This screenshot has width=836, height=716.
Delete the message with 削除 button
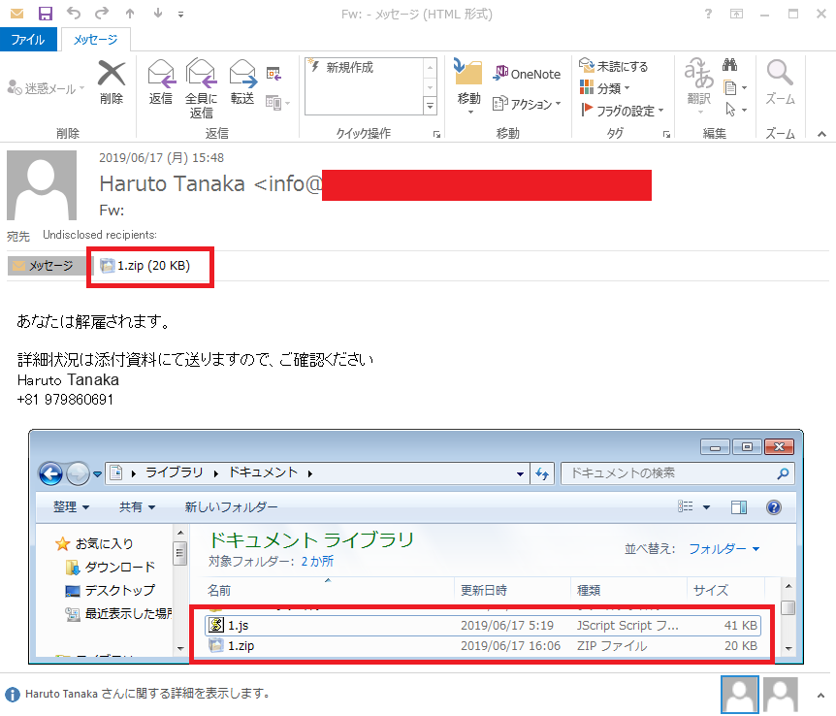coord(112,82)
